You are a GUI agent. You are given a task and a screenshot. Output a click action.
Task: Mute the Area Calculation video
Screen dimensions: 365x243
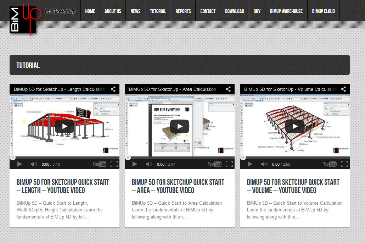(x=149, y=164)
